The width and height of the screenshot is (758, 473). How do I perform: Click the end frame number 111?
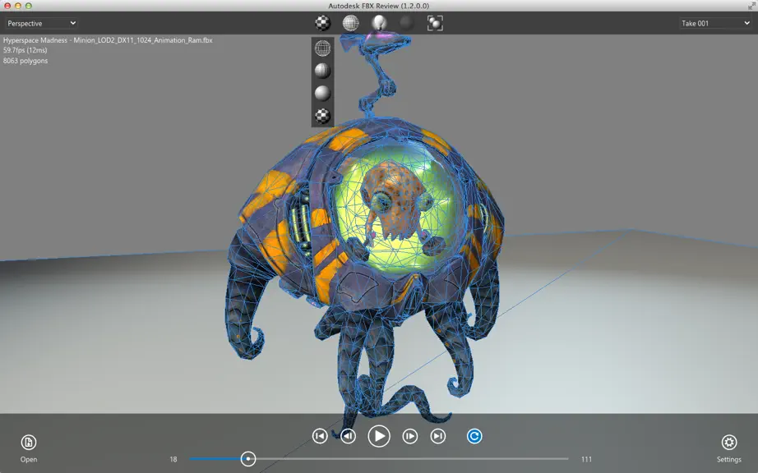point(586,460)
